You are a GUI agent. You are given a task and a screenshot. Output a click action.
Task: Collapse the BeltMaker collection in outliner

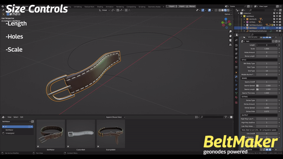[x=242, y=16]
